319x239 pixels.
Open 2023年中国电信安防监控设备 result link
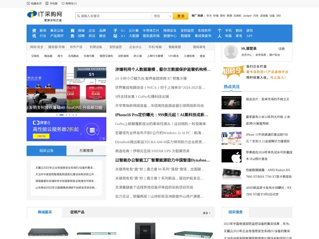(x=257, y=224)
